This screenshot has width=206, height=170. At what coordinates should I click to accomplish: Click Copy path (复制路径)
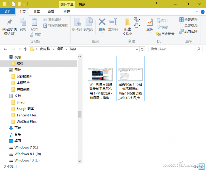coord(52,20)
